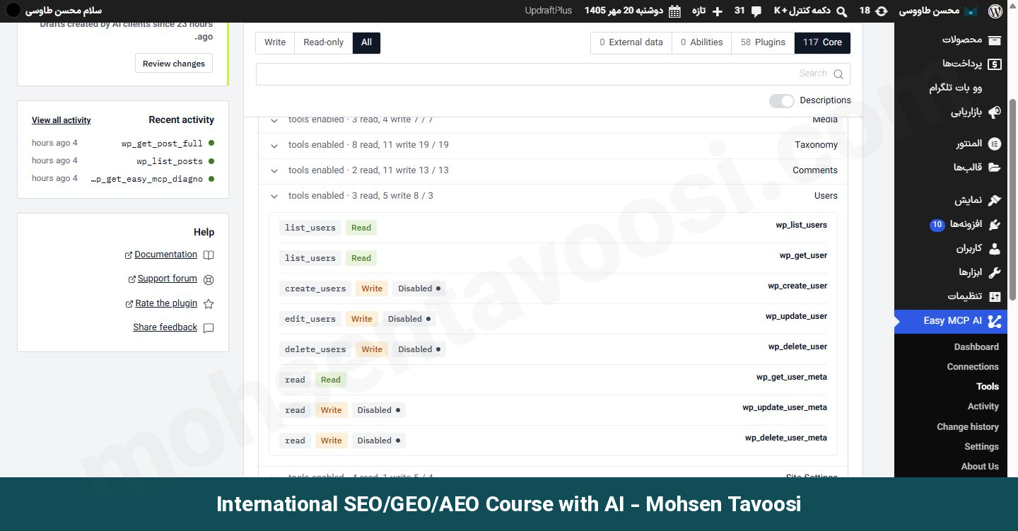Toggle the Disabled badge for wp_delete_user
The height and width of the screenshot is (531, 1018).
419,349
